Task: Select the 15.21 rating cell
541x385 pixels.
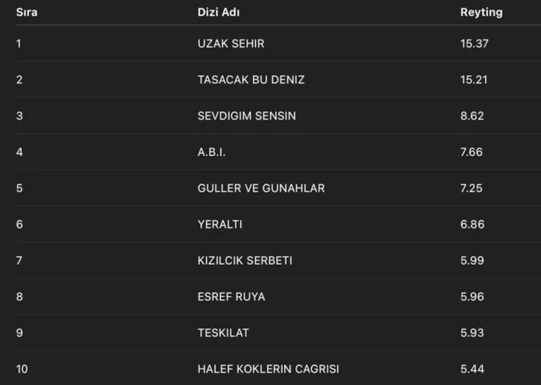Action: [x=474, y=80]
